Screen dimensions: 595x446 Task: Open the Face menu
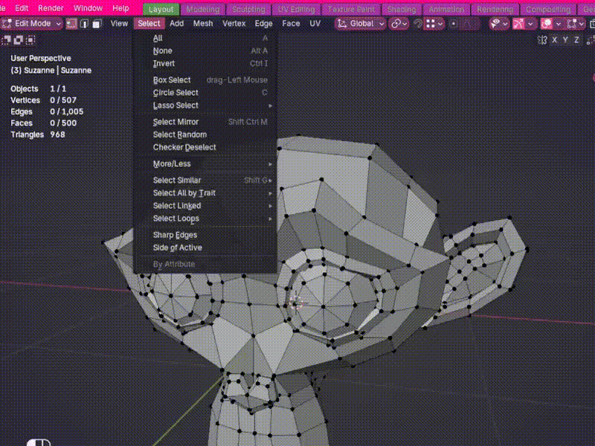point(291,24)
